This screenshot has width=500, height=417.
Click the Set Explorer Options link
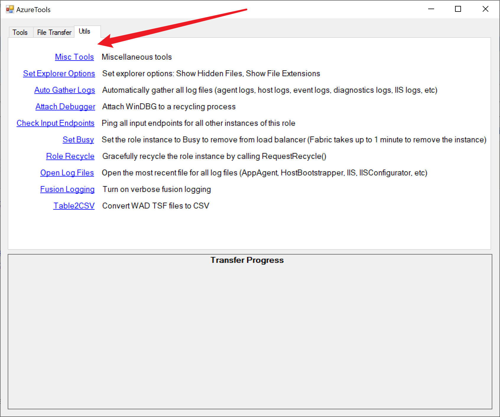(x=59, y=74)
